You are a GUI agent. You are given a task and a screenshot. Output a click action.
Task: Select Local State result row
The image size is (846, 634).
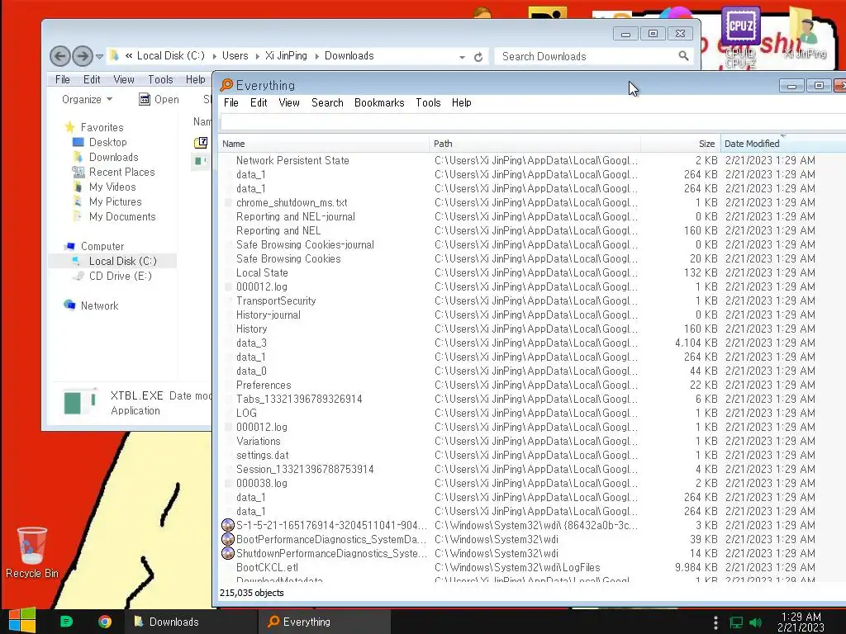coord(533,272)
